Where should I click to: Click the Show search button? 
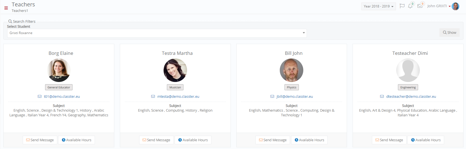[x=450, y=32]
